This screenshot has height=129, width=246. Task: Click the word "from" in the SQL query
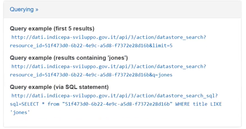pos(53,104)
